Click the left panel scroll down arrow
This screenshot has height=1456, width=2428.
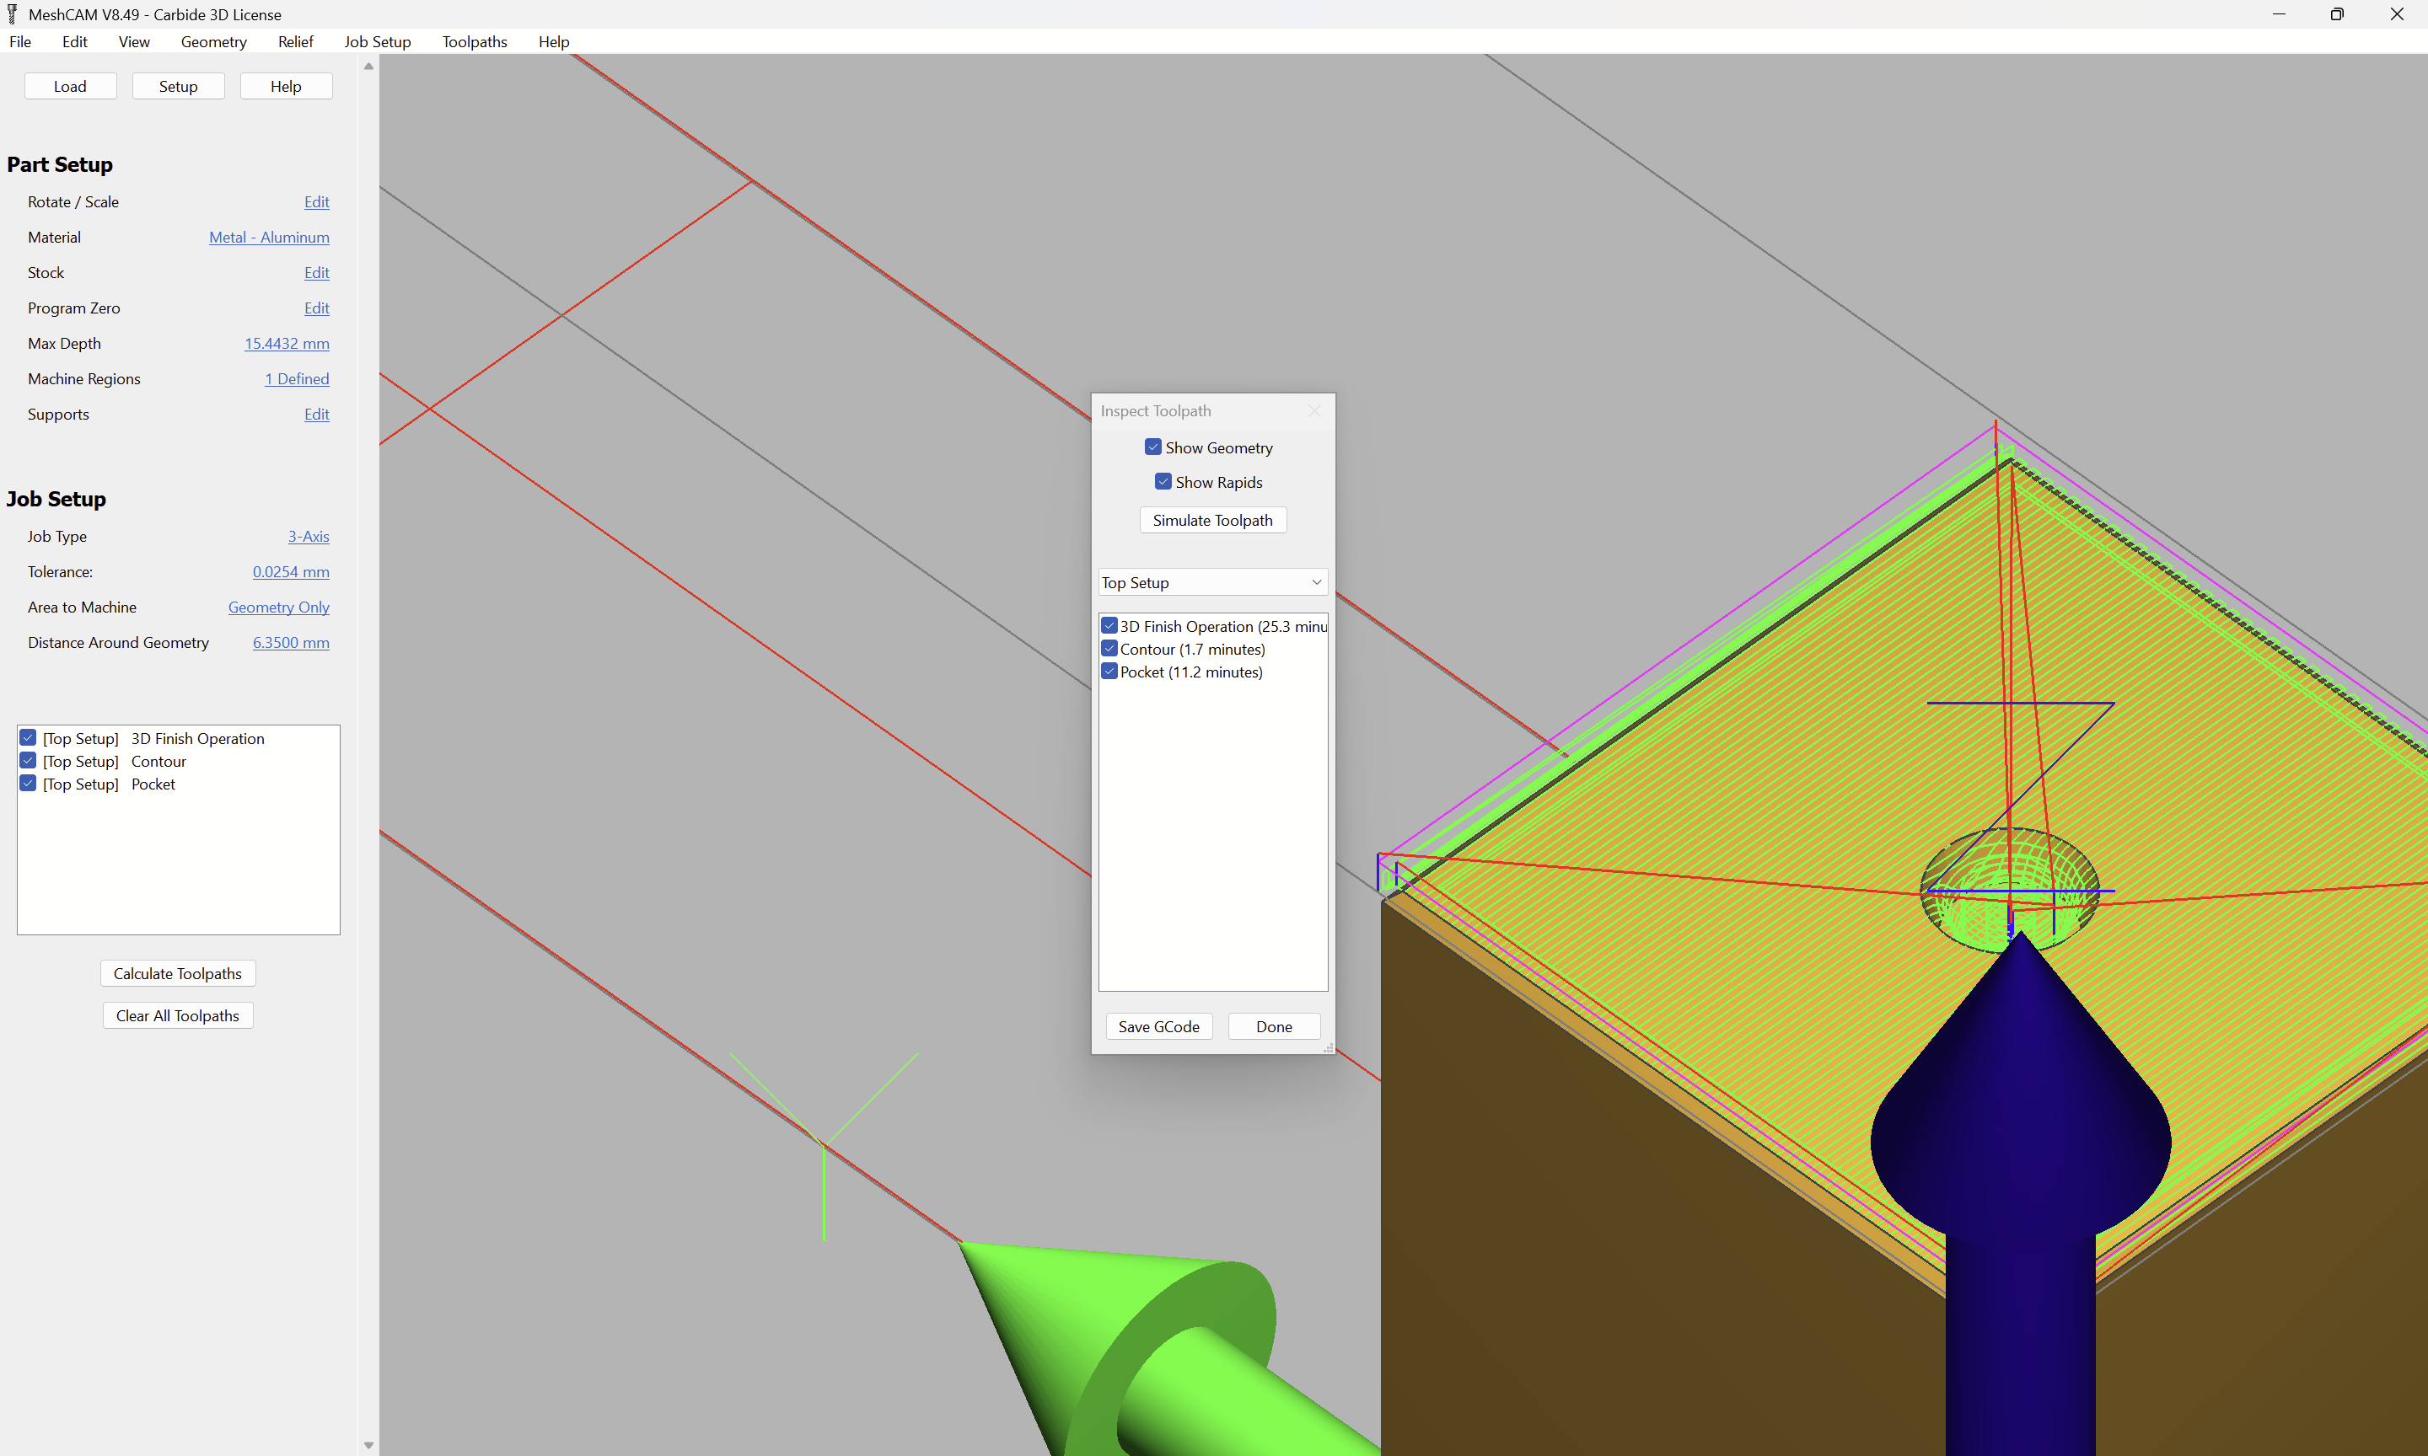[369, 1444]
